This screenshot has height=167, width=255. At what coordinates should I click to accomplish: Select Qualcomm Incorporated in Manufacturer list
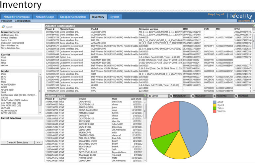pyautogui.click(x=12, y=43)
